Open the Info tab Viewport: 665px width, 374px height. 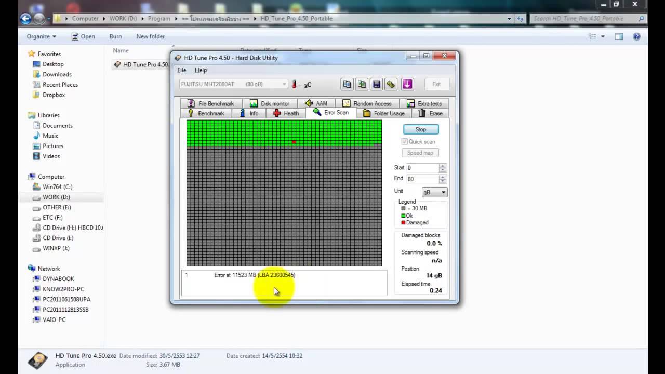point(248,113)
